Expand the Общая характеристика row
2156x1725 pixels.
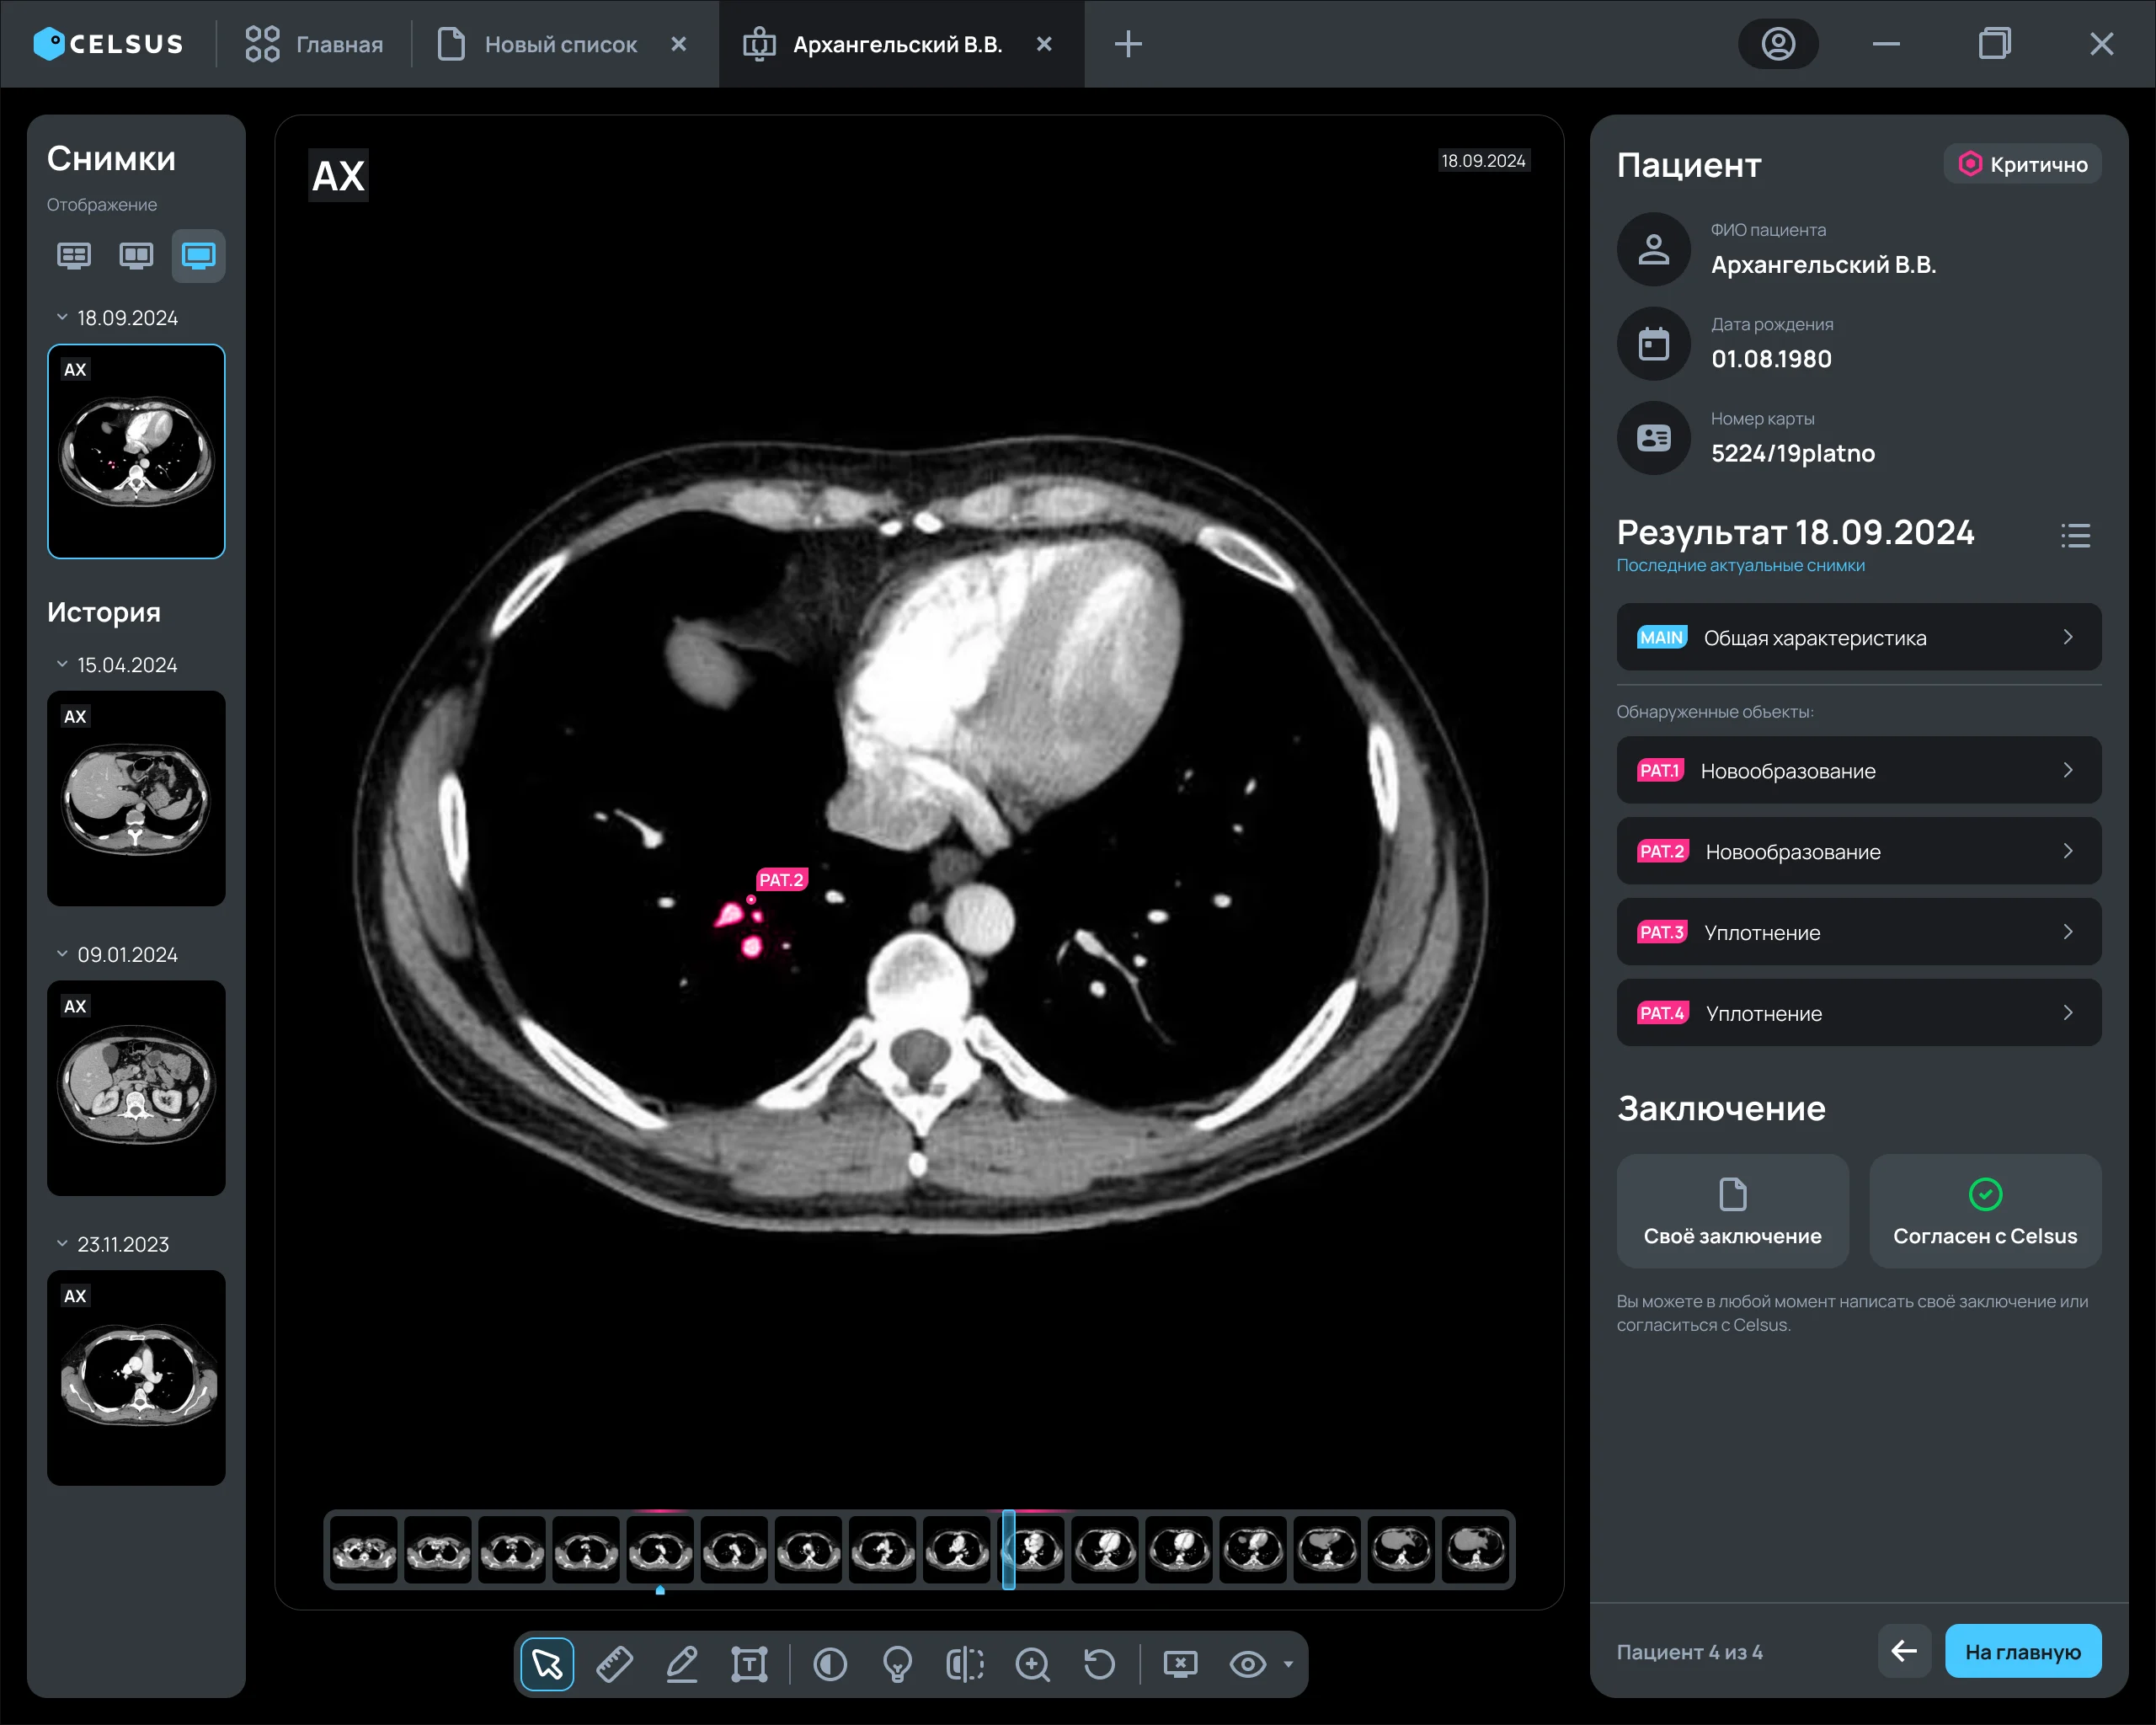click(x=1859, y=637)
